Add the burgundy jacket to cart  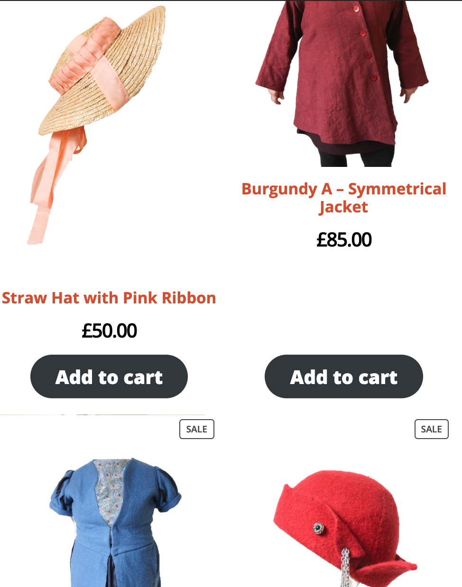pos(344,376)
